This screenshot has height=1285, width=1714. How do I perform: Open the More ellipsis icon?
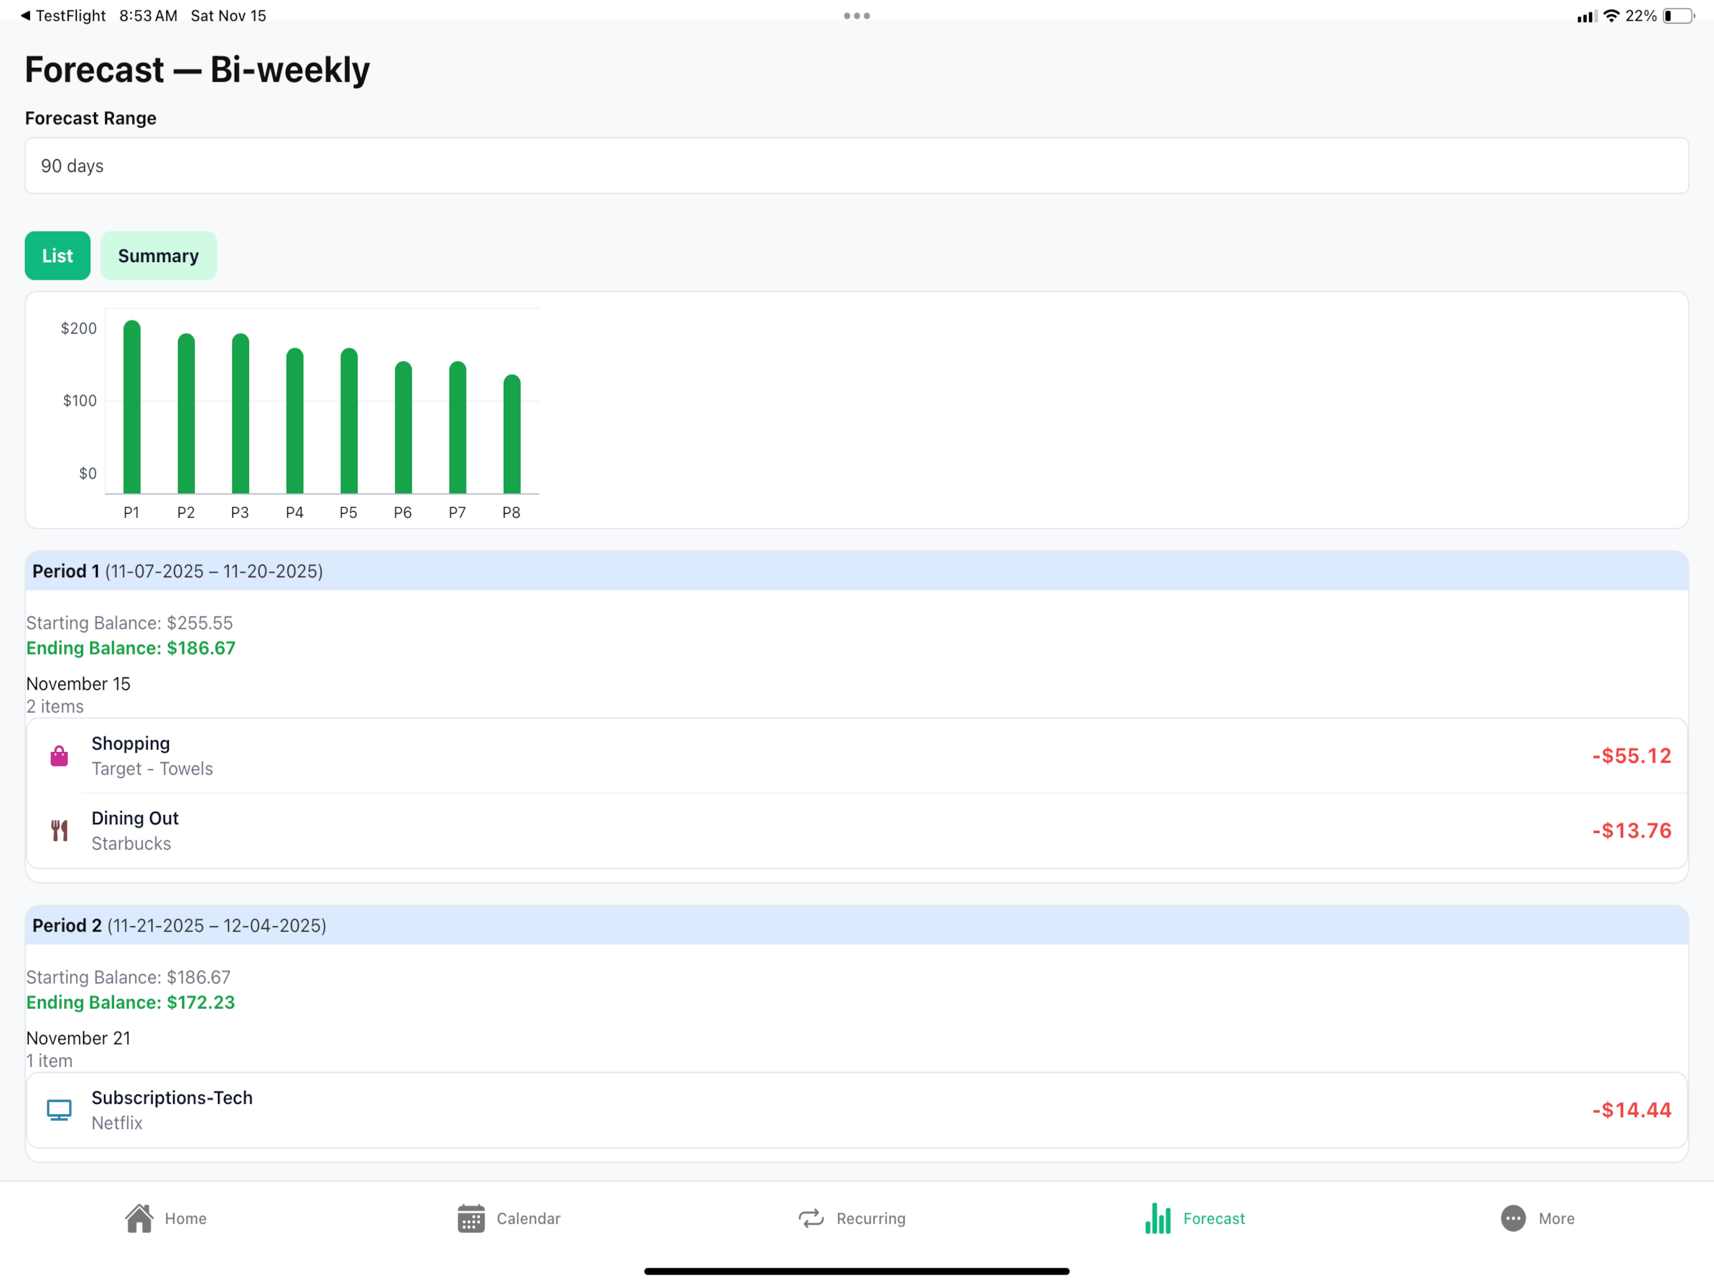pyautogui.click(x=1513, y=1218)
